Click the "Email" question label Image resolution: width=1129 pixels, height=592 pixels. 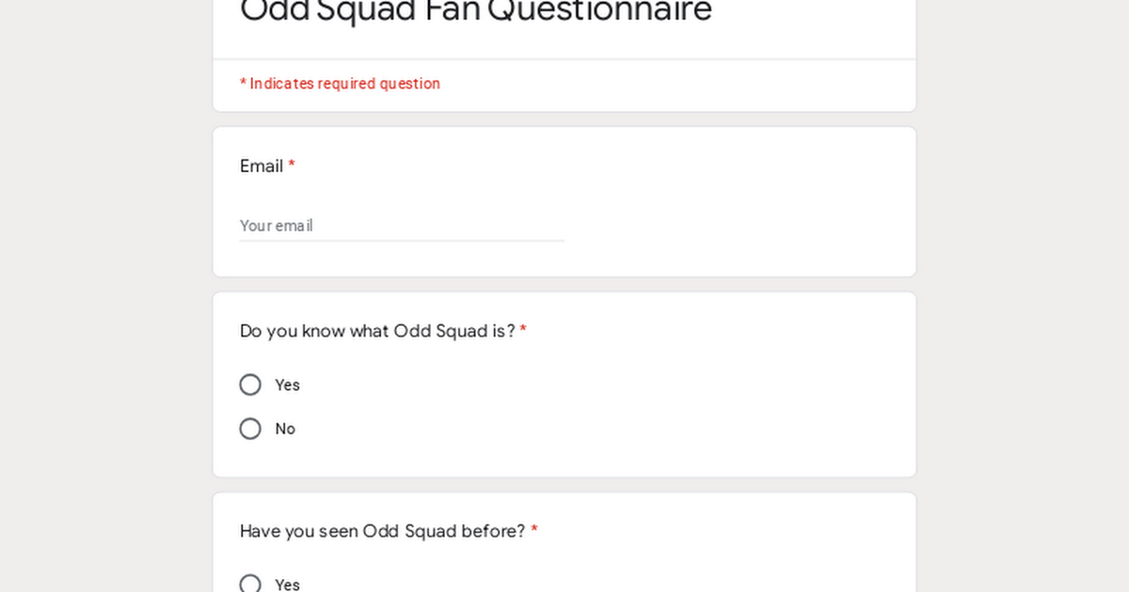pos(262,166)
